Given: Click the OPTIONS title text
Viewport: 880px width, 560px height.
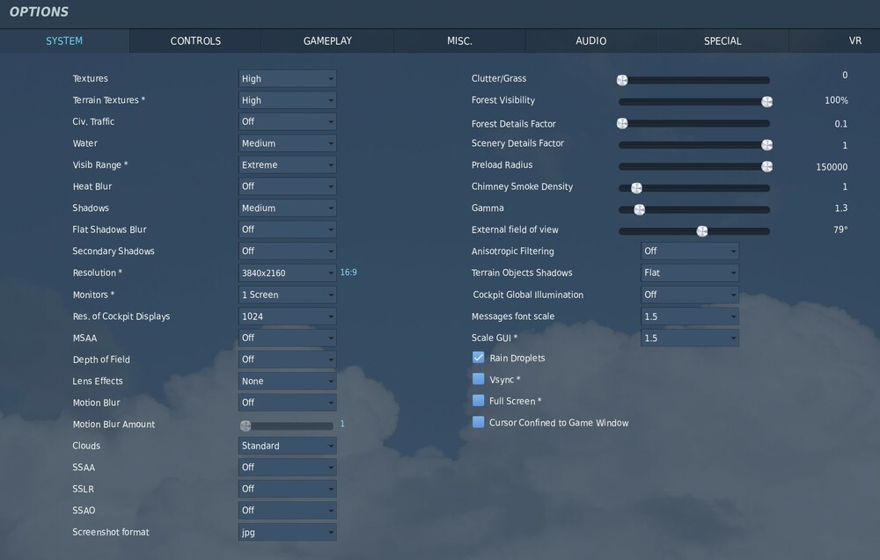Looking at the screenshot, I should tap(39, 11).
